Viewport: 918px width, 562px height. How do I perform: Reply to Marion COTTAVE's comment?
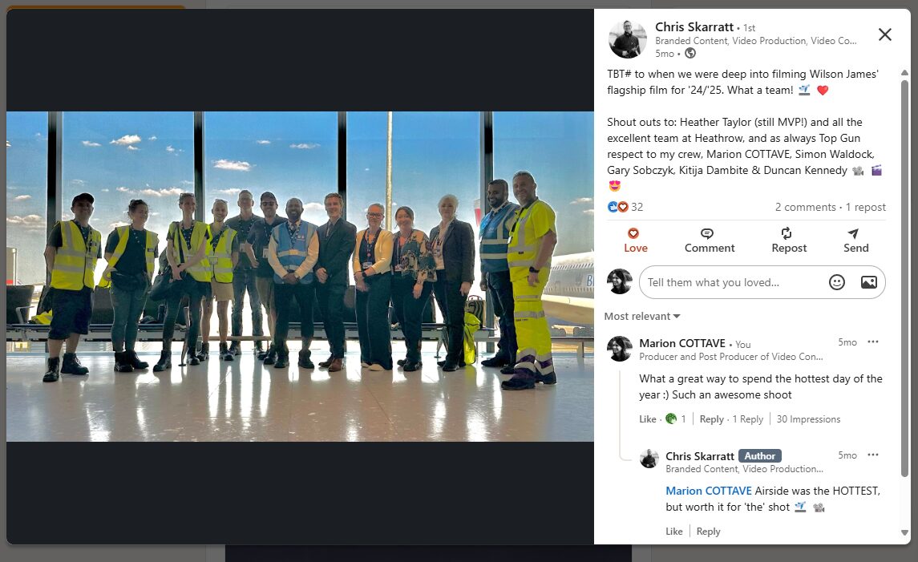tap(711, 419)
